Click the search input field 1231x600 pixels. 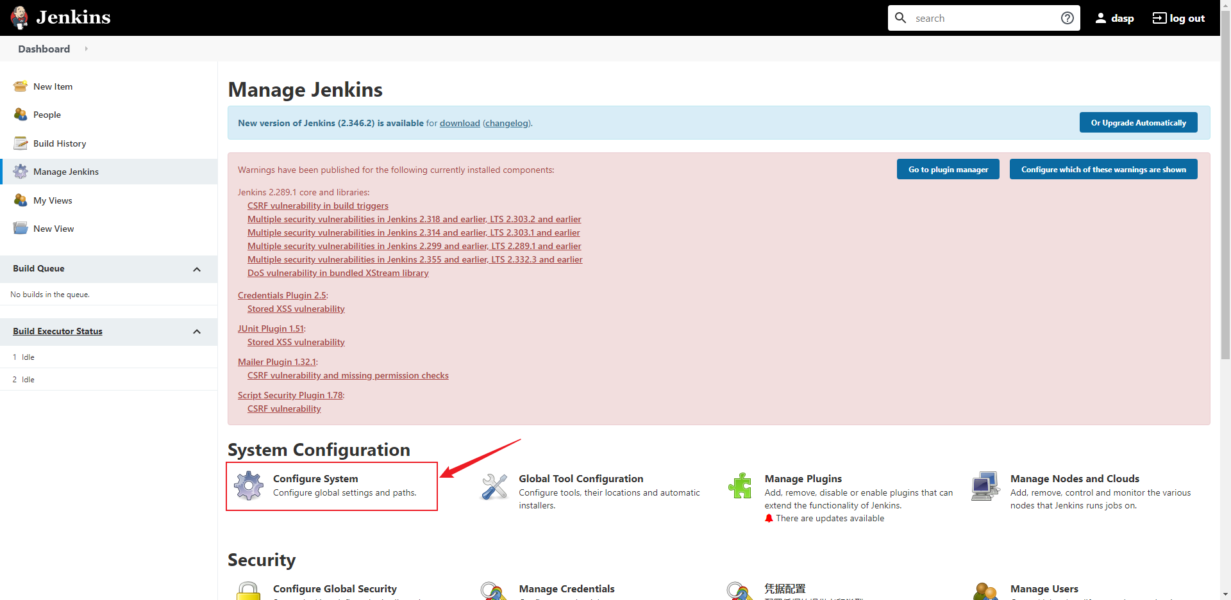[984, 18]
